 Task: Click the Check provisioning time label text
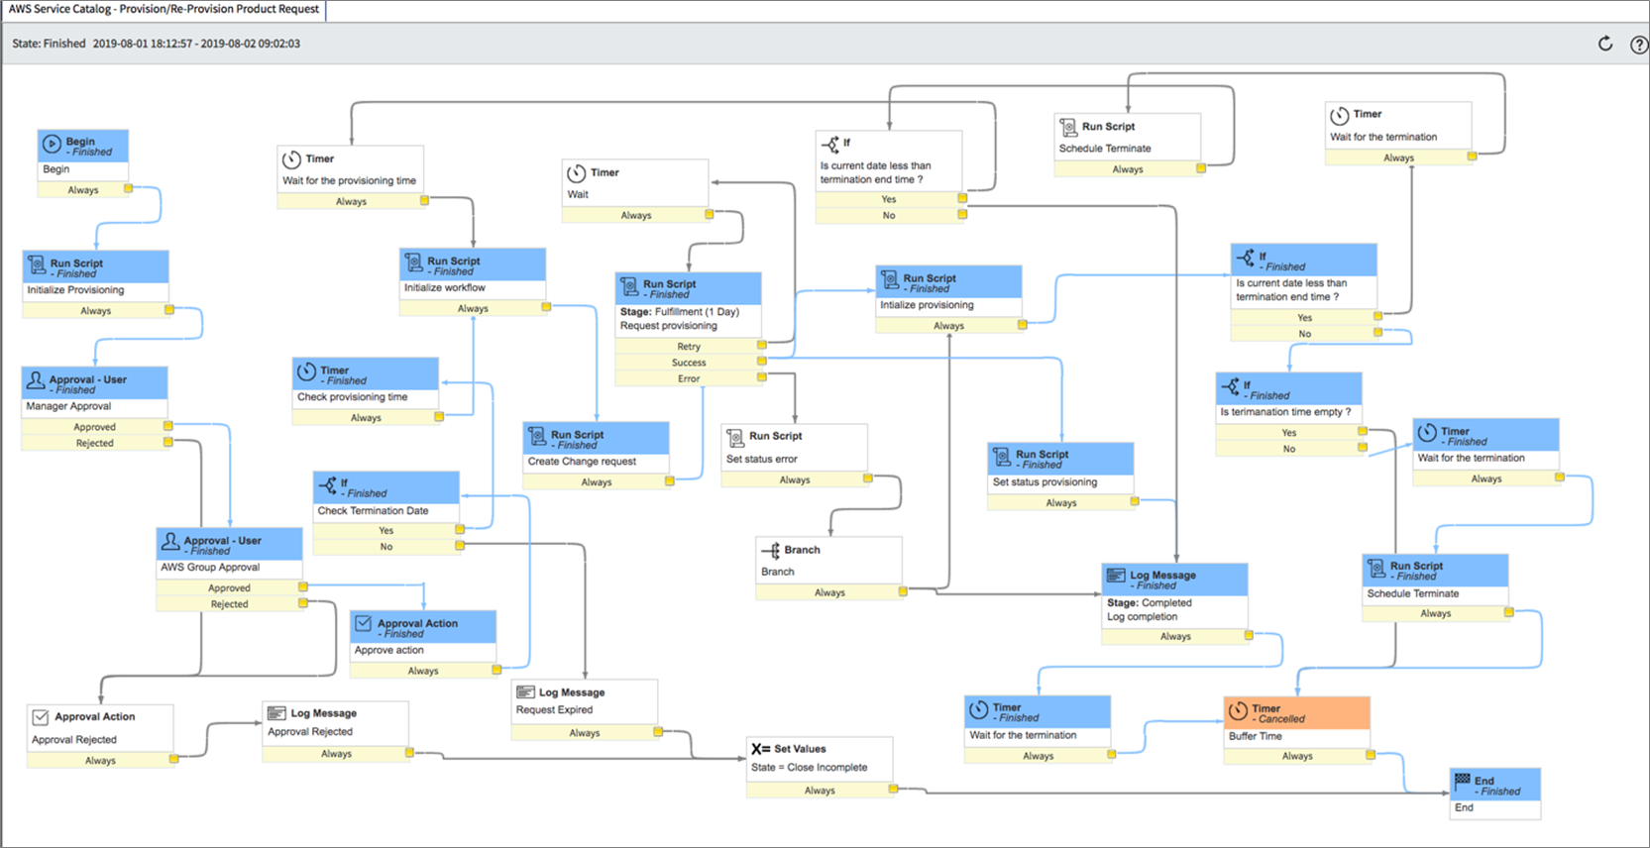pyautogui.click(x=352, y=397)
